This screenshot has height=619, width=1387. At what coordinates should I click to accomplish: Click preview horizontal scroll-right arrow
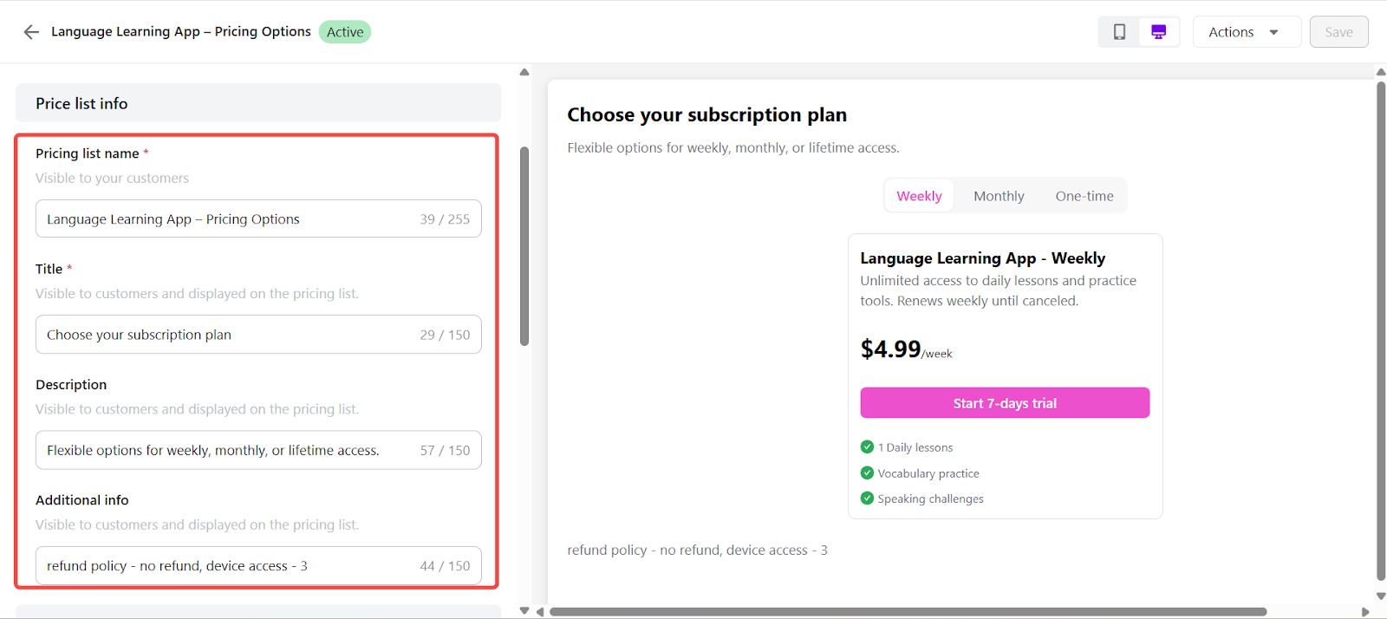[x=1365, y=612]
